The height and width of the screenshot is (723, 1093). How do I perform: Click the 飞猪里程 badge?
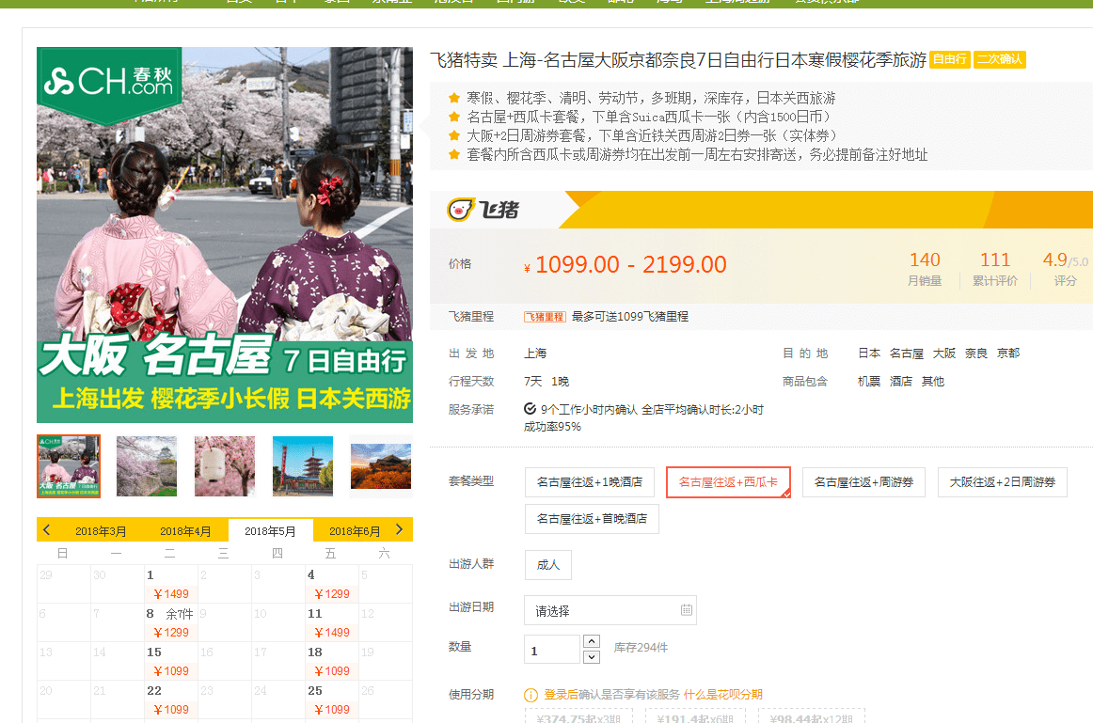tap(546, 317)
